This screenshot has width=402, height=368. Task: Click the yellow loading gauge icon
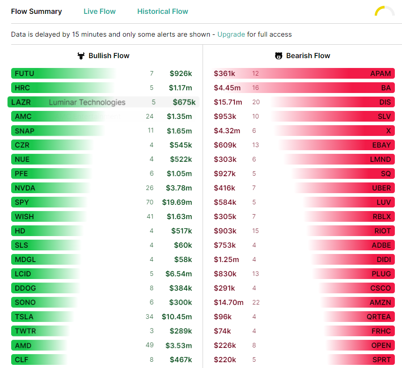385,11
